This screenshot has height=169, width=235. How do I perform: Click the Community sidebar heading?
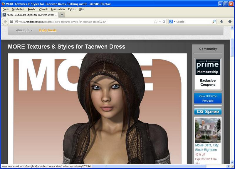tap(208, 49)
